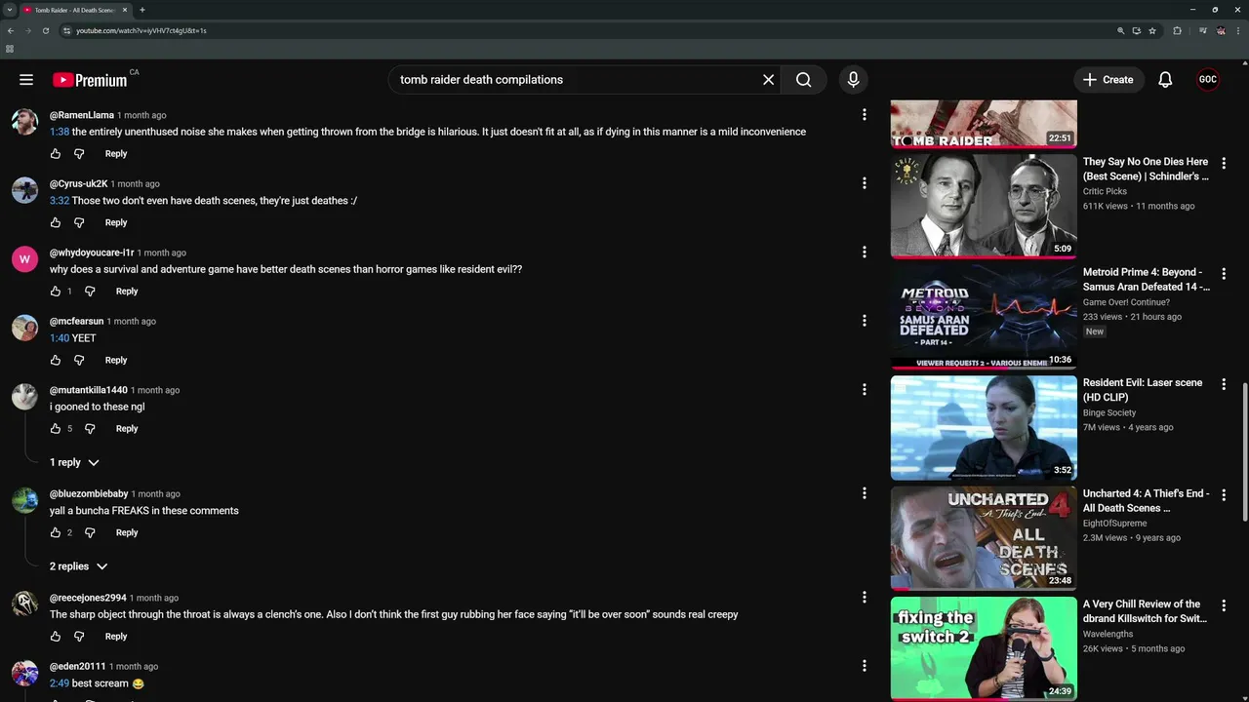The image size is (1249, 702).
Task: Open Metroid Prime 4 Samus Defeated thumbnail
Action: coord(984,317)
